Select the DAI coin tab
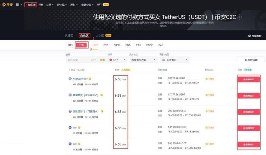 coord(160,45)
